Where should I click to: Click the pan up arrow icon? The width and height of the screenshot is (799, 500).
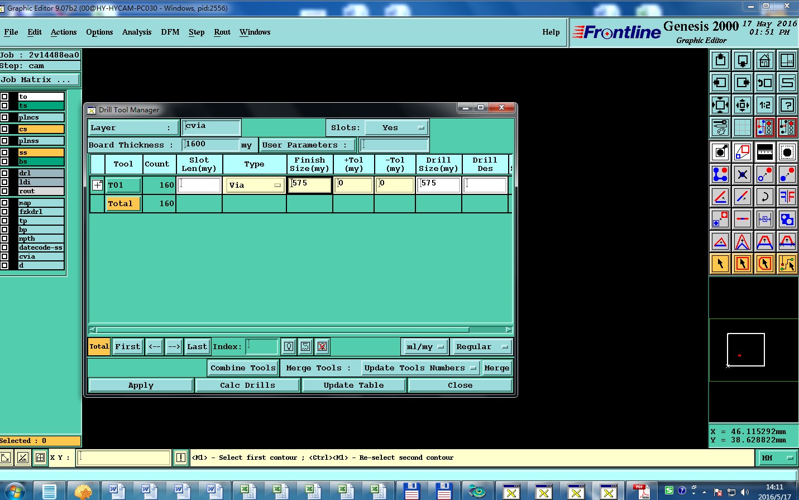[720, 60]
